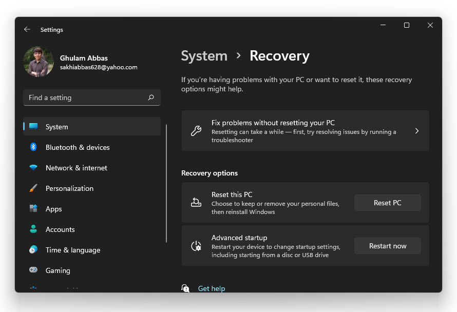The height and width of the screenshot is (312, 457).
Task: Click the Apps icon in sidebar
Action: point(33,208)
